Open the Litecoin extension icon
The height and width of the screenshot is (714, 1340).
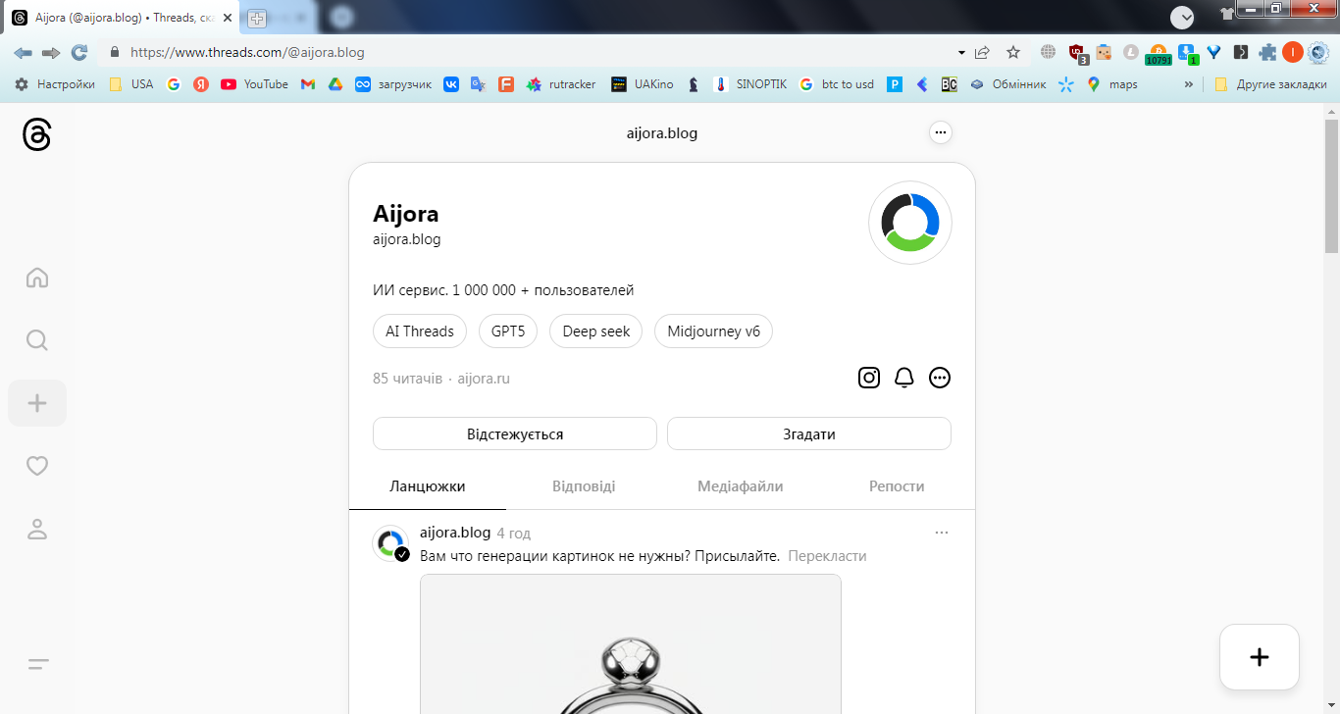click(x=1130, y=52)
